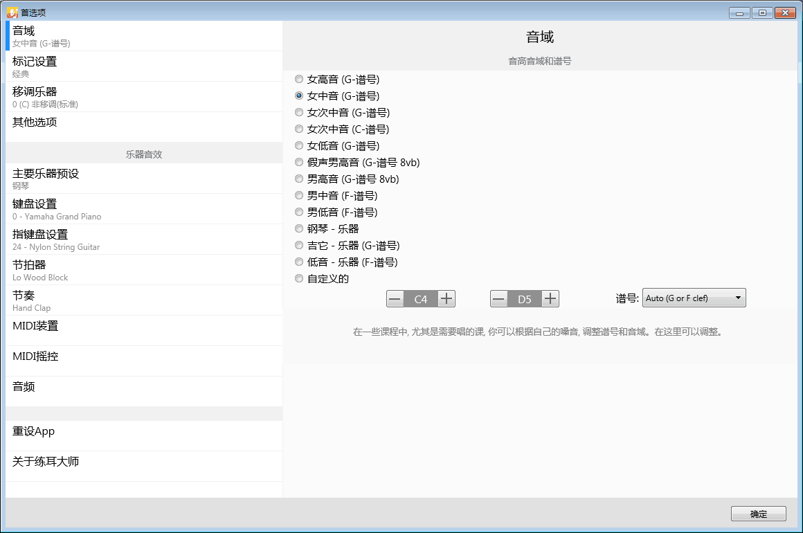This screenshot has width=803, height=533.
Task: Decrease the C4 lowest note with minus
Action: (x=395, y=299)
